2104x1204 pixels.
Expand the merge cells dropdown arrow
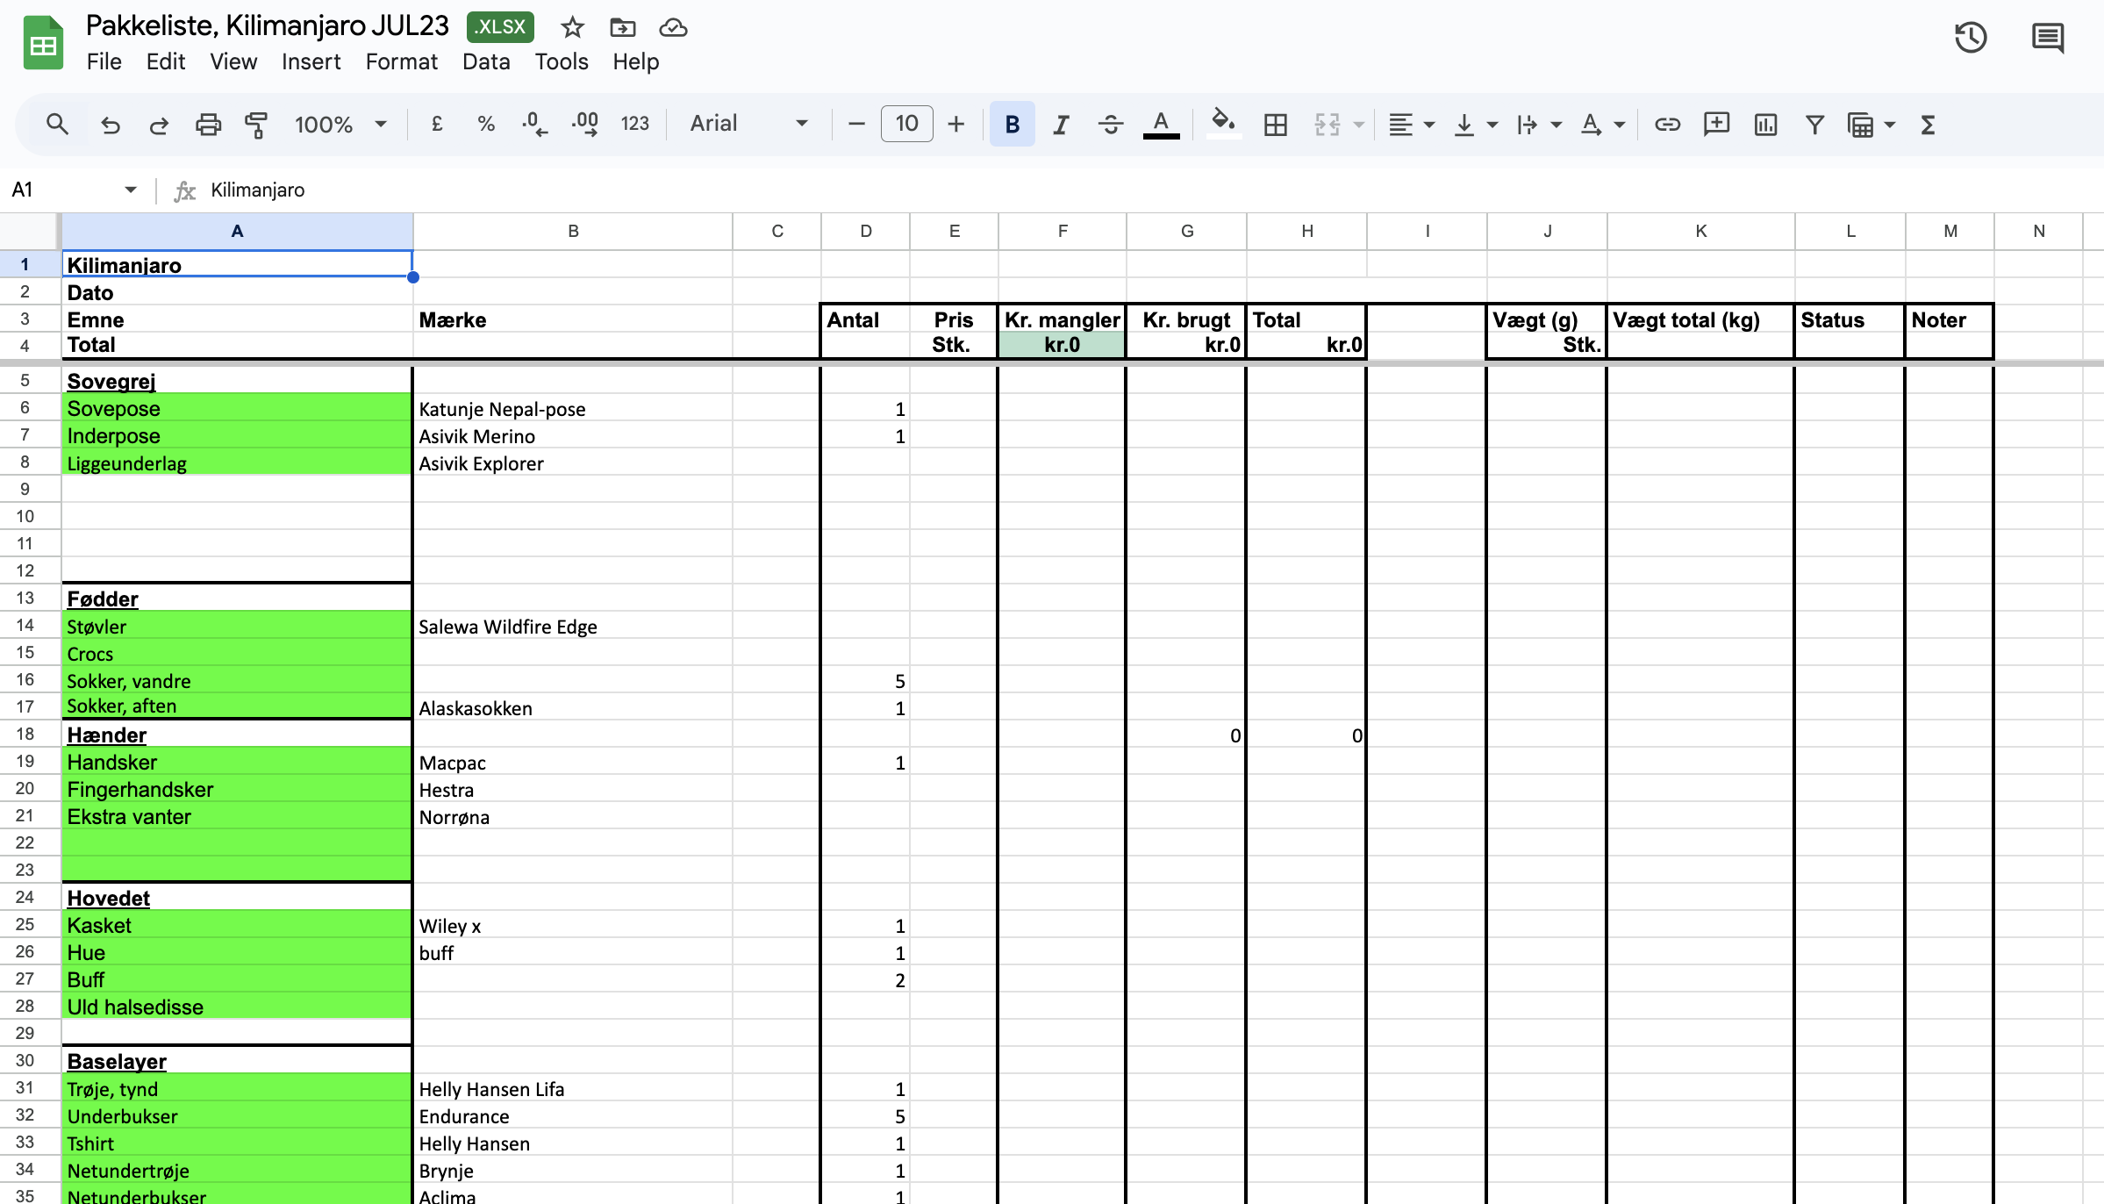1358,125
